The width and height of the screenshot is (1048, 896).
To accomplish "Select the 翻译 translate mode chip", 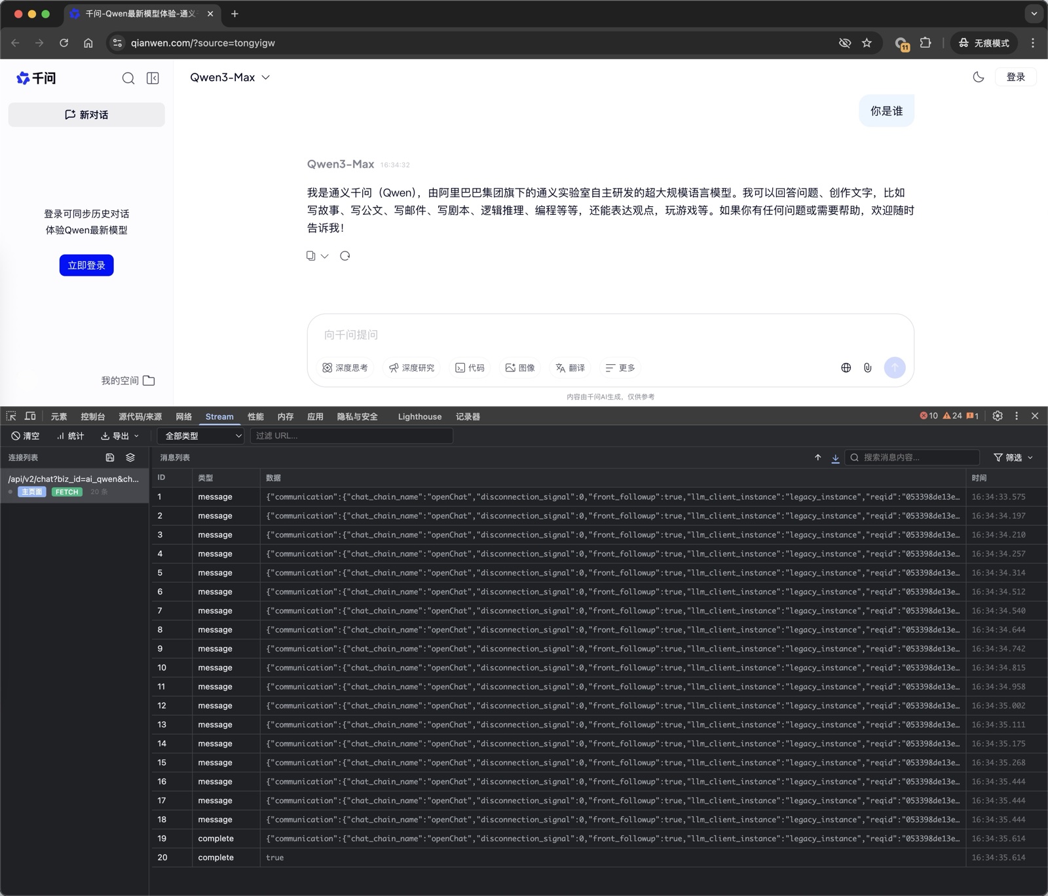I will pos(570,368).
